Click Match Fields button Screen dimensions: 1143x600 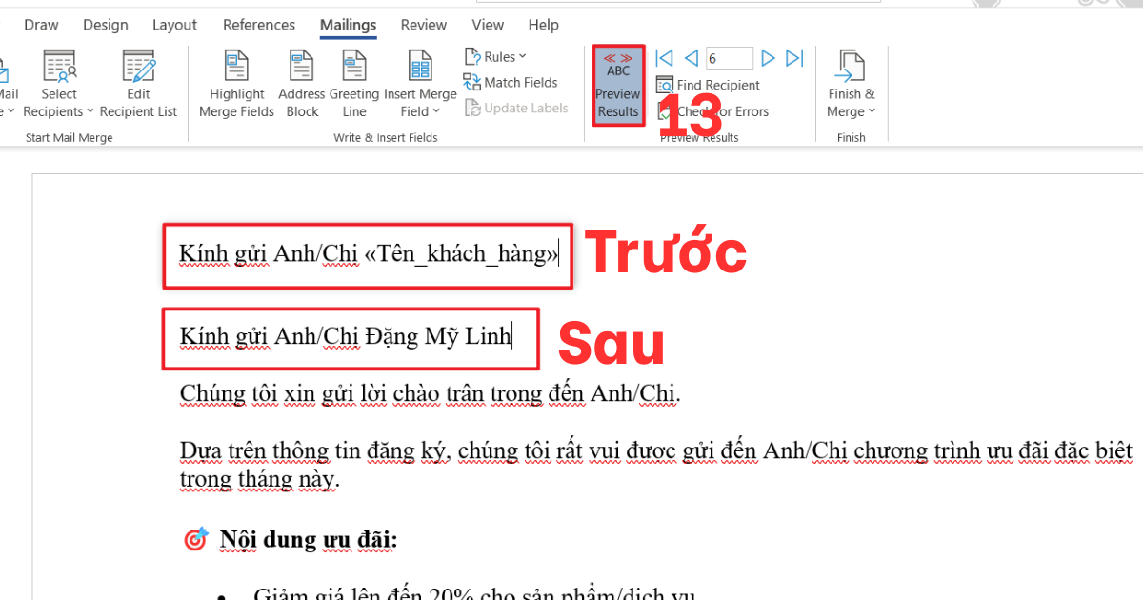click(x=511, y=83)
